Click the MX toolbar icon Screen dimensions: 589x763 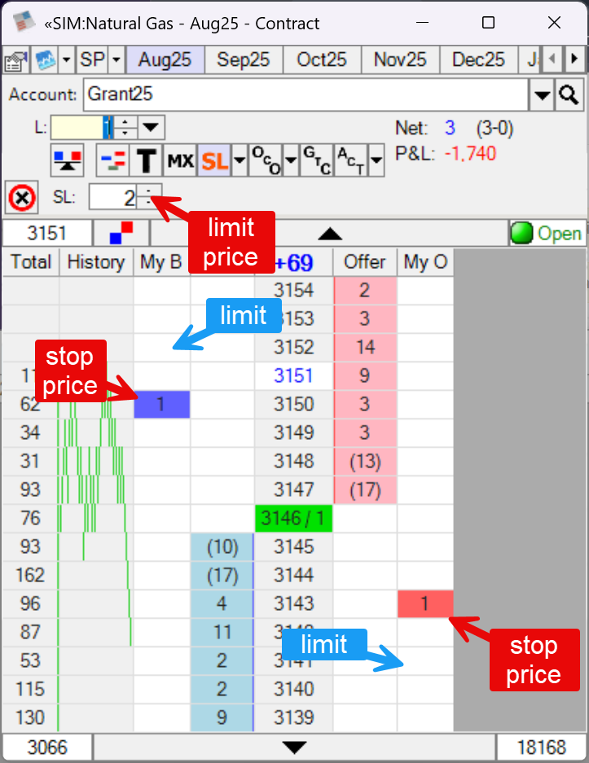(179, 160)
